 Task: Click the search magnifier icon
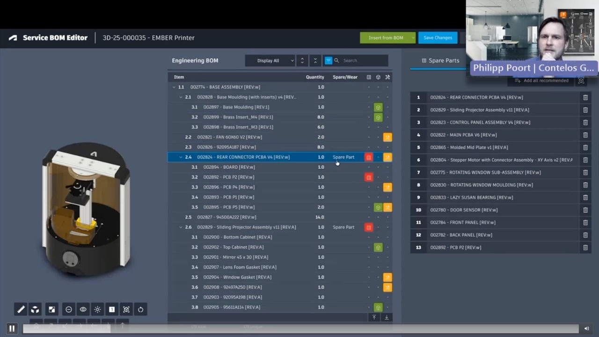tap(336, 60)
